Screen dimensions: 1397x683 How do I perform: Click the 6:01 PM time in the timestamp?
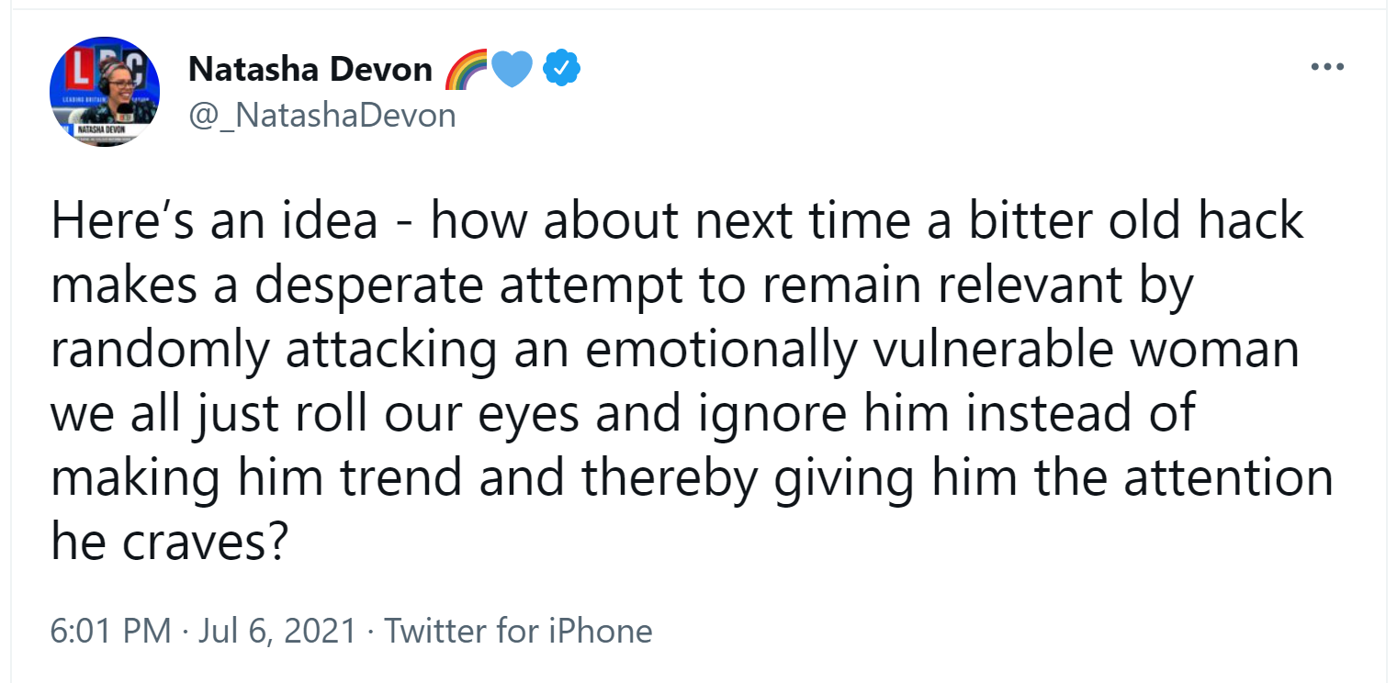coord(111,631)
